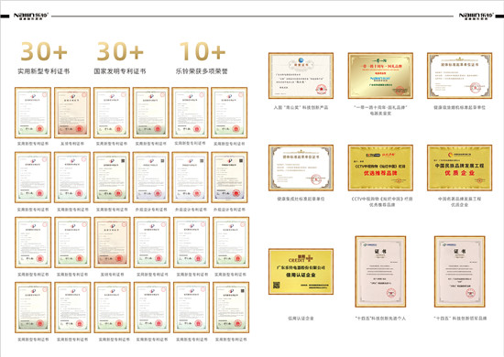Screen dimensions: 504x357
Task: Click the 健康集成灶标准起草单位 certificate image
Action: click(x=301, y=168)
